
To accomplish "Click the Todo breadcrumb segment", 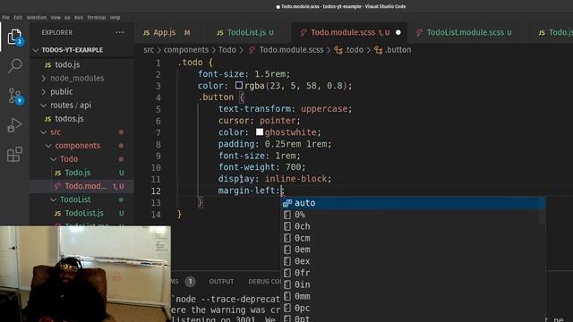I will [227, 50].
